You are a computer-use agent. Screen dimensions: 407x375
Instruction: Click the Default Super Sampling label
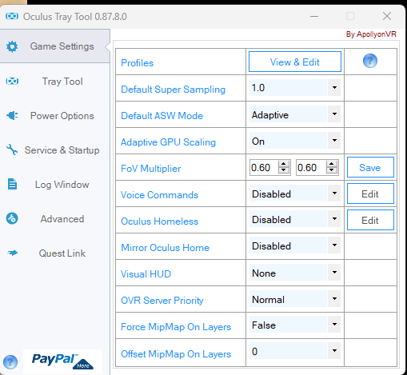pyautogui.click(x=174, y=90)
